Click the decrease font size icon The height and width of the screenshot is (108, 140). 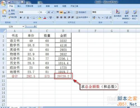pos(52,12)
